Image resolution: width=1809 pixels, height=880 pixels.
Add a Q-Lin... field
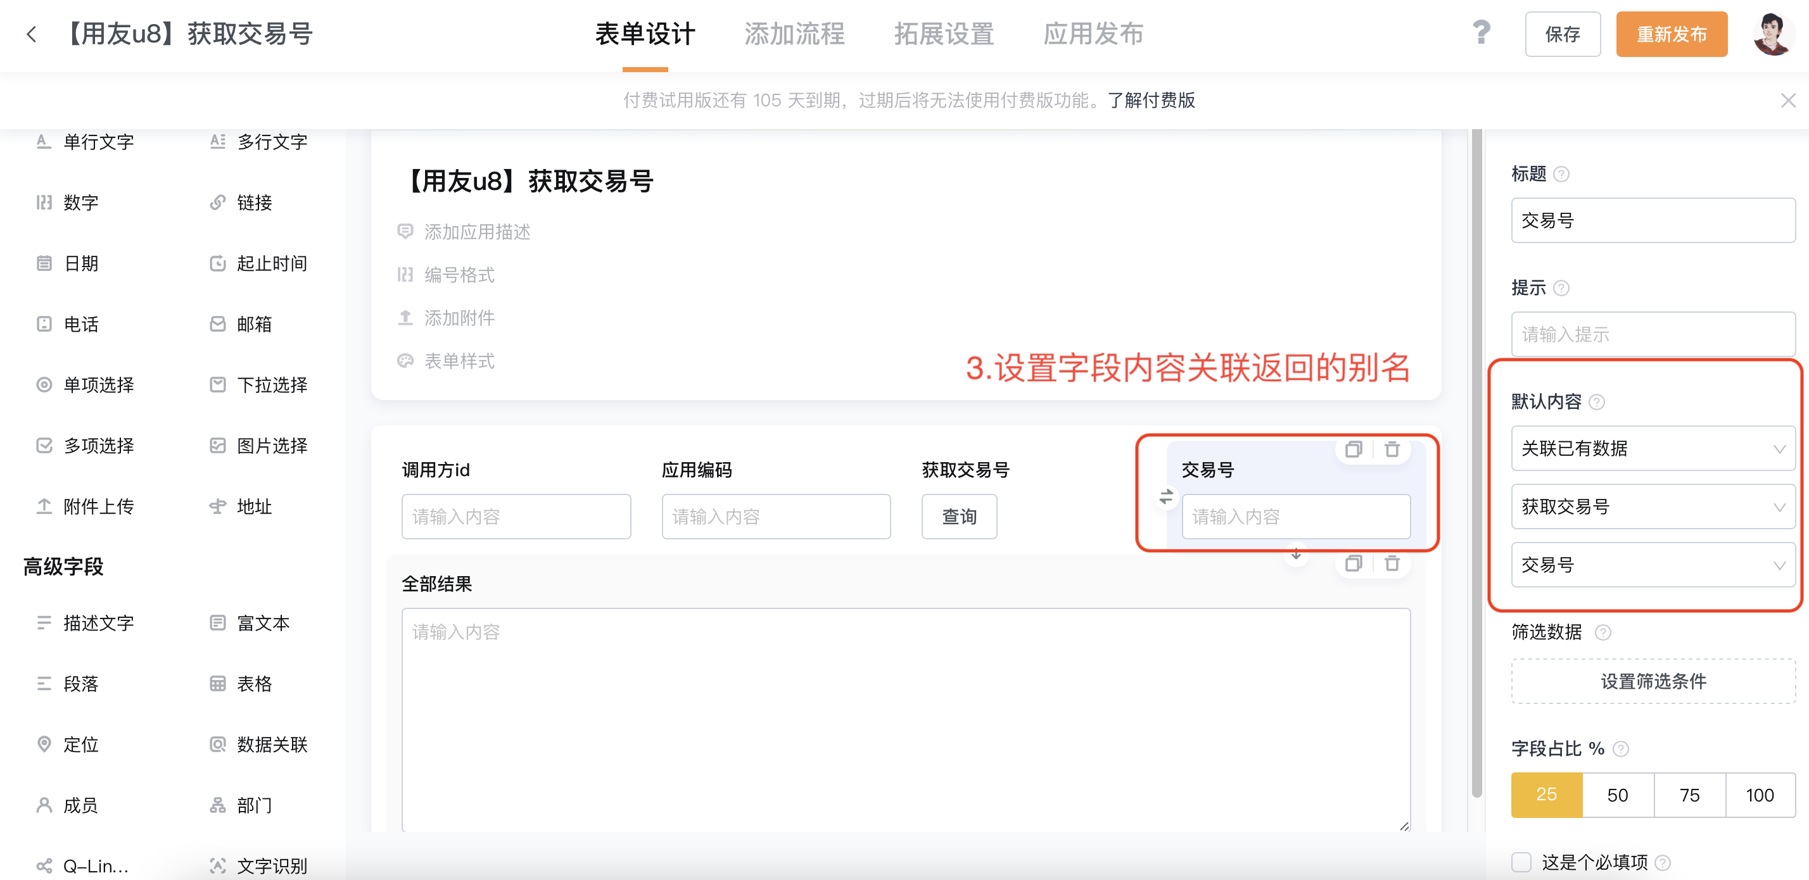click(83, 865)
